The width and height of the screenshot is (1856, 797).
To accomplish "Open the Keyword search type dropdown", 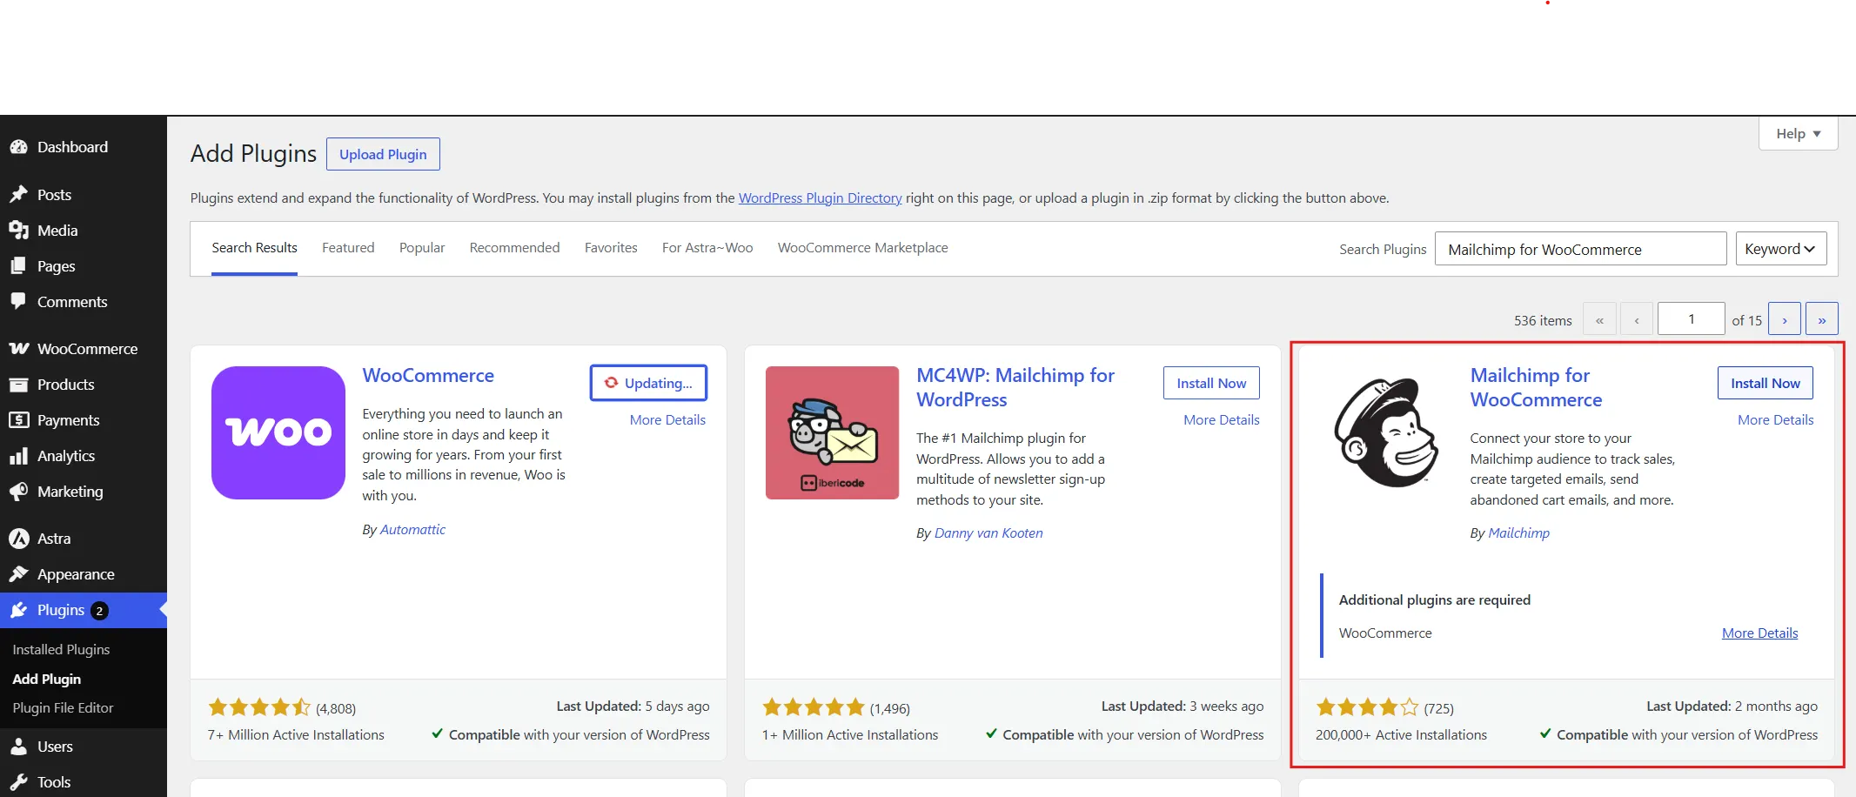I will click(1780, 249).
